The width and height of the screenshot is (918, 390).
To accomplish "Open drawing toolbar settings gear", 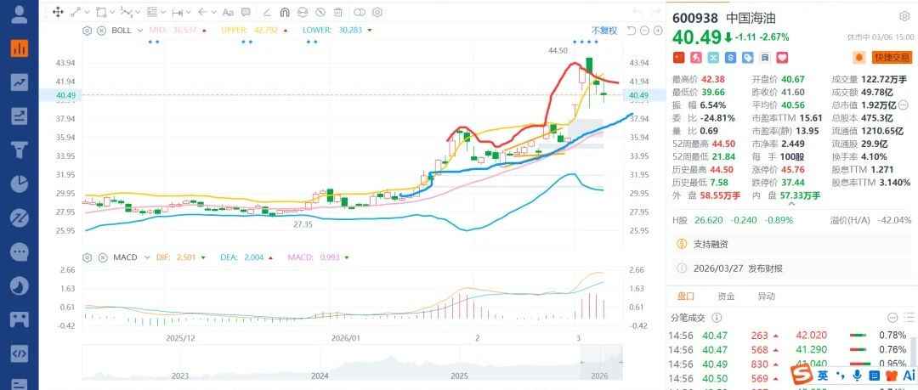I will point(377,12).
